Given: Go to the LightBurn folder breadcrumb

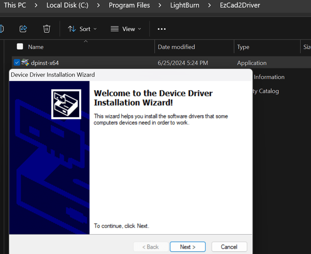Looking at the screenshot, I should click(185, 5).
